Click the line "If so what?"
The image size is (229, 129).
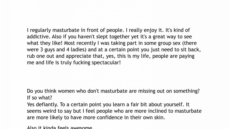pyautogui.click(x=39, y=98)
